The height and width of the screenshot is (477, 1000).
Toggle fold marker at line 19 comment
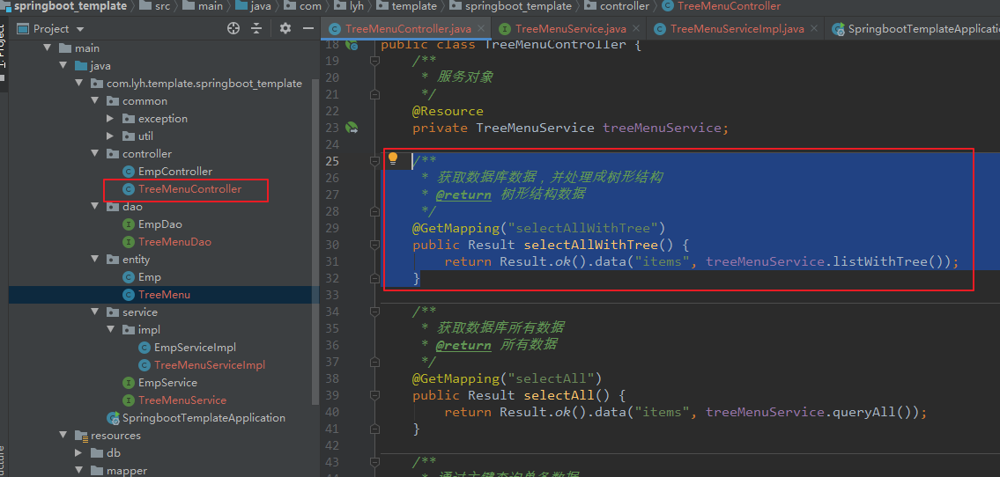375,61
